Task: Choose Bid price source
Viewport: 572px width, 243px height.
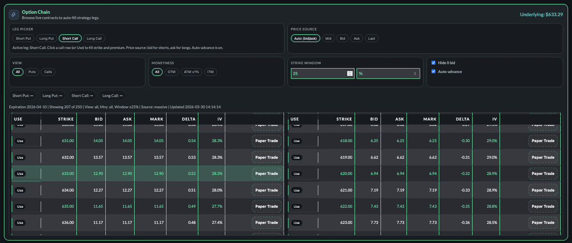Action: coord(342,38)
